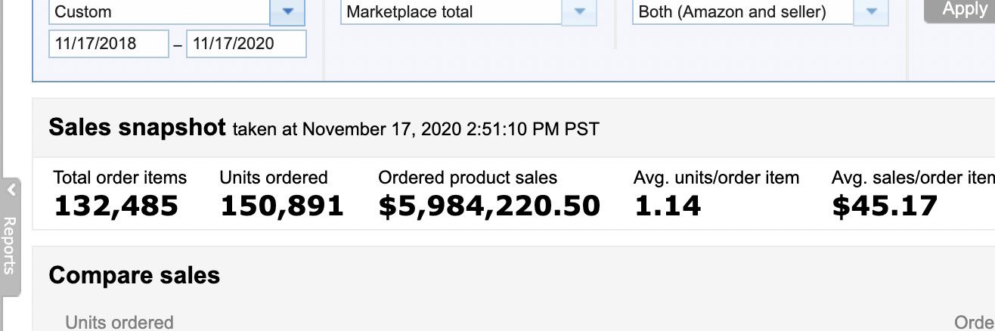Expand the Marketplace total dropdown arrow
Viewport: 995px width, 331px height.
click(579, 12)
